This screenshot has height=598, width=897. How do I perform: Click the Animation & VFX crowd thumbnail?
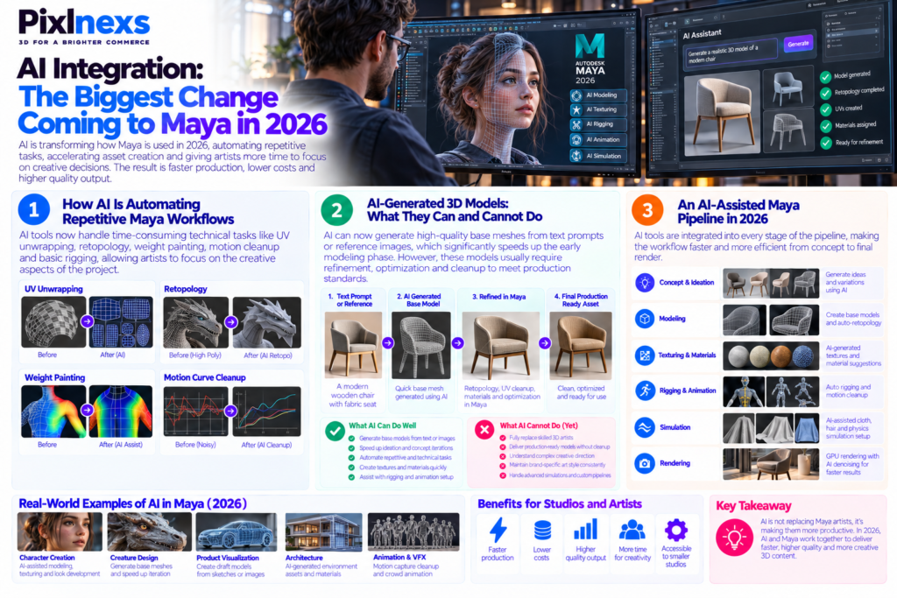[x=413, y=531]
